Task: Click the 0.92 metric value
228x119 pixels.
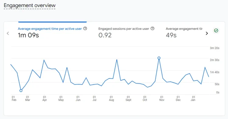Action: click(105, 35)
